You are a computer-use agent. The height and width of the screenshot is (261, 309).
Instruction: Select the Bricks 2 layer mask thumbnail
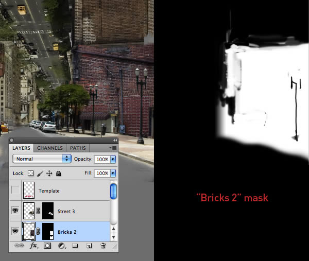(48, 232)
